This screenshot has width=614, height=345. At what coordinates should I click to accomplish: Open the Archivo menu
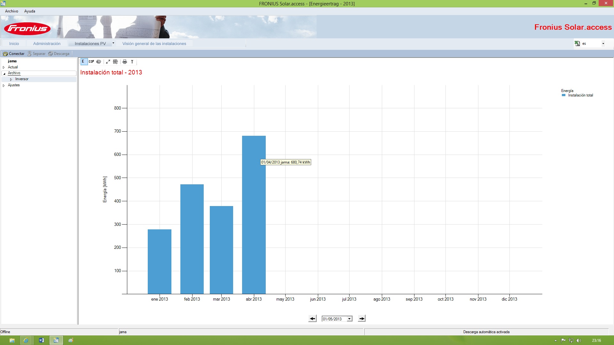[12, 11]
